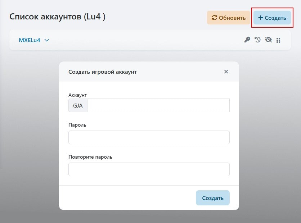301x223 pixels.
Task: Click the Аккаунт field label
Action: tap(77, 95)
